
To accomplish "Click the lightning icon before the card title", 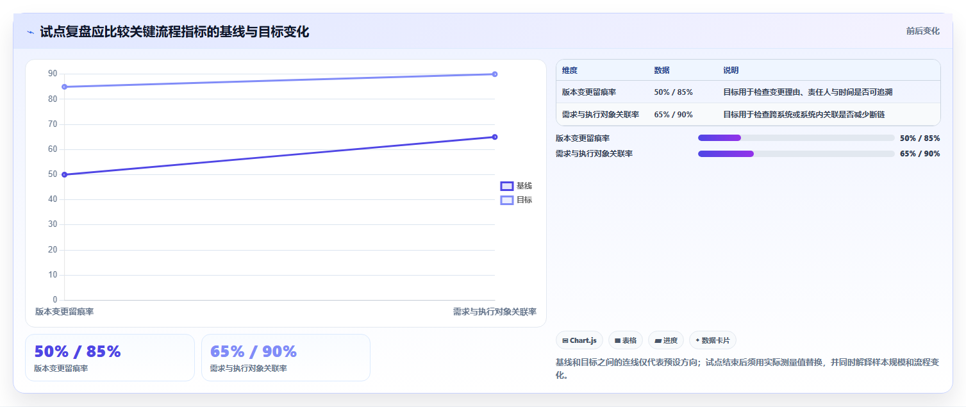I will tap(30, 32).
